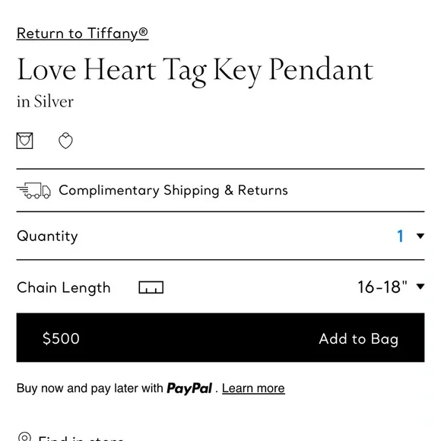
Task: Open the Find in store option
Action: [81, 438]
